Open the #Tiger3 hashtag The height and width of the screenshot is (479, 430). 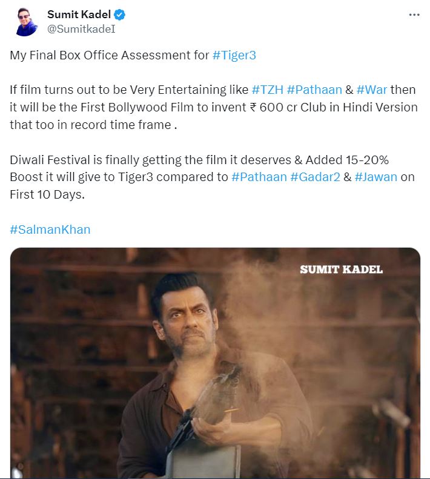234,56
